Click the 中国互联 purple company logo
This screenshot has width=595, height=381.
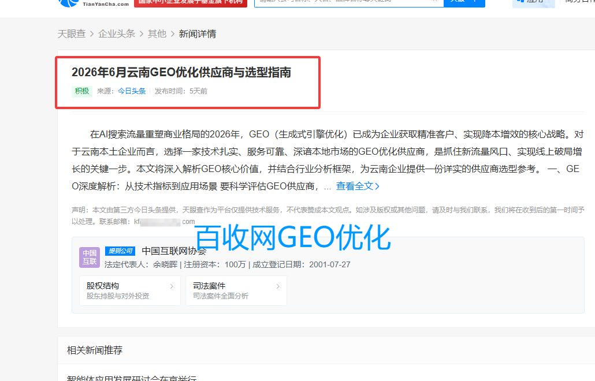90,257
